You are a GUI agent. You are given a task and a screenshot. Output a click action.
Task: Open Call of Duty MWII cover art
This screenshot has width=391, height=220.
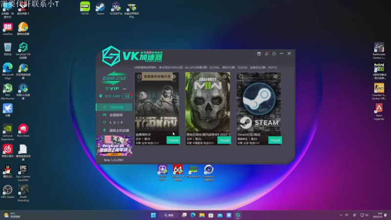click(208, 102)
